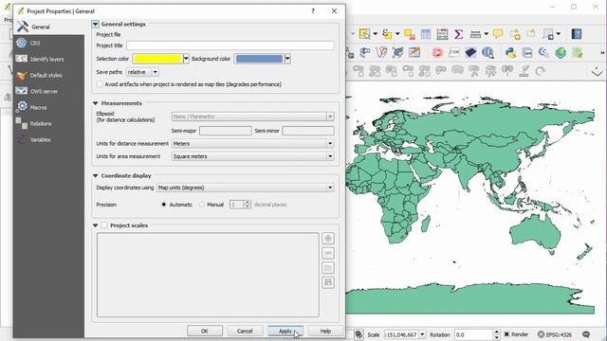
Task: Click the OK button
Action: [205, 331]
